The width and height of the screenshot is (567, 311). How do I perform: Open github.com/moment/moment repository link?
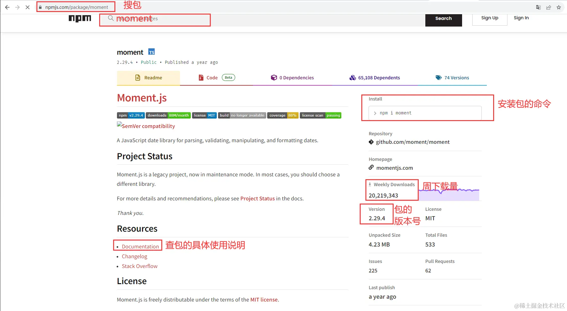pyautogui.click(x=413, y=142)
